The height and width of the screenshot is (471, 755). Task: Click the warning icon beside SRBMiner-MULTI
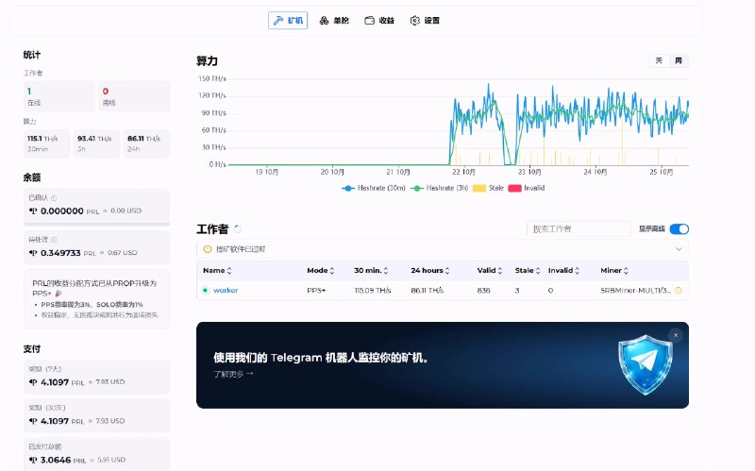[679, 291]
